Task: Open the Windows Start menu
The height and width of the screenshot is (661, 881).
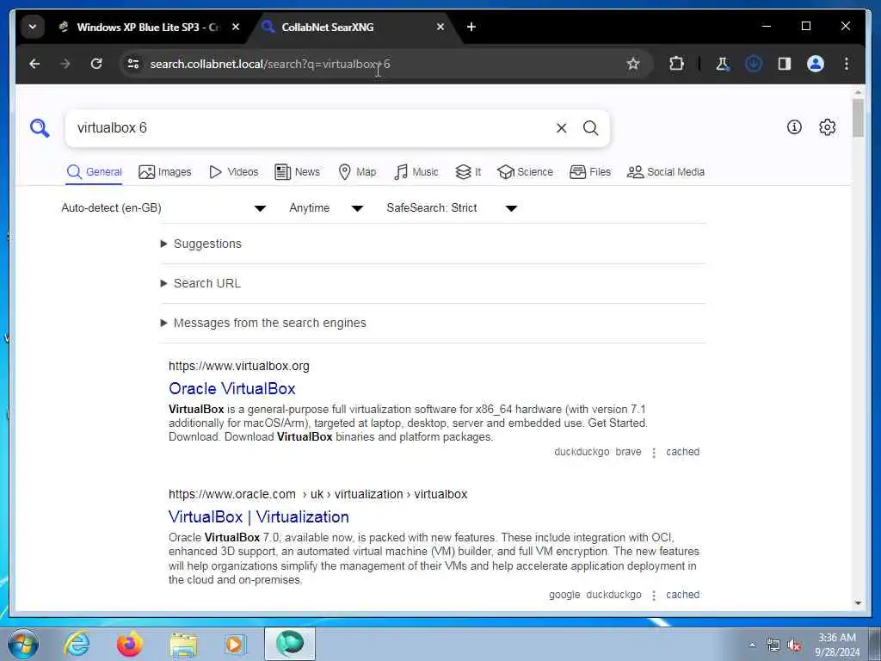Action: (23, 644)
